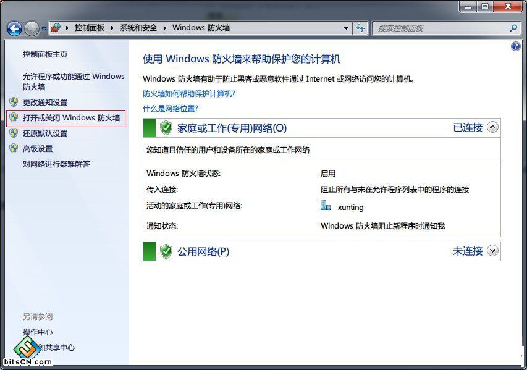Expand the arrow after 控制面板 breadcrumb
Image resolution: width=527 pixels, height=370 pixels.
point(112,28)
